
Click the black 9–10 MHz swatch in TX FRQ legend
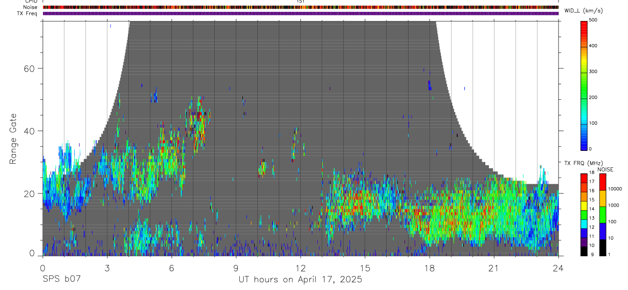584,251
